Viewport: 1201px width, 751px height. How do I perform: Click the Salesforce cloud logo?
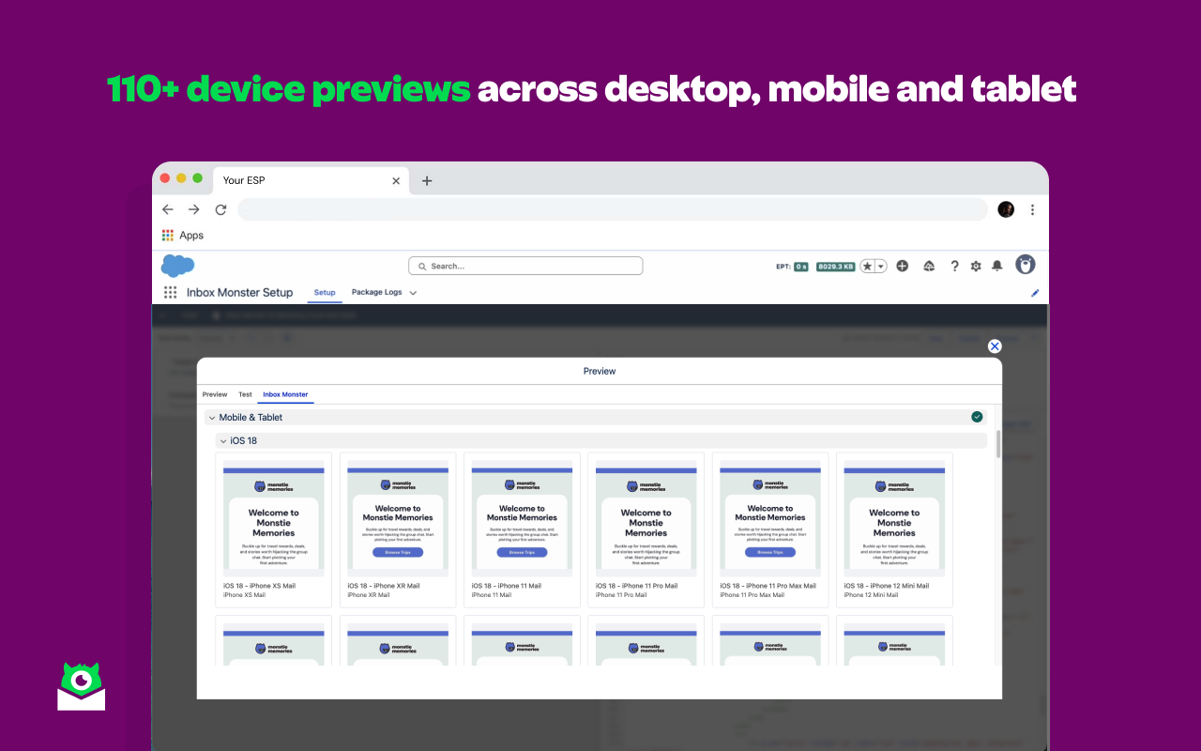tap(177, 266)
